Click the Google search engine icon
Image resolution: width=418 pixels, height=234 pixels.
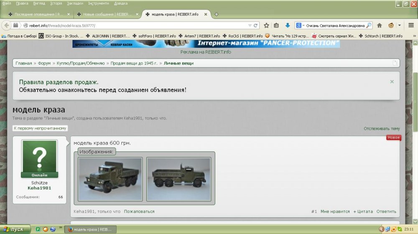(298, 25)
